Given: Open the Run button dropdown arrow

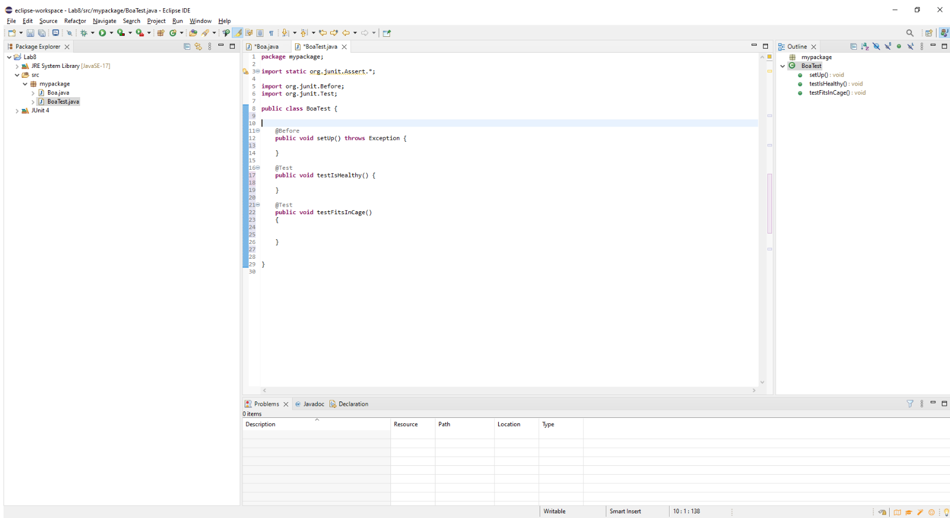Looking at the screenshot, I should 111,33.
